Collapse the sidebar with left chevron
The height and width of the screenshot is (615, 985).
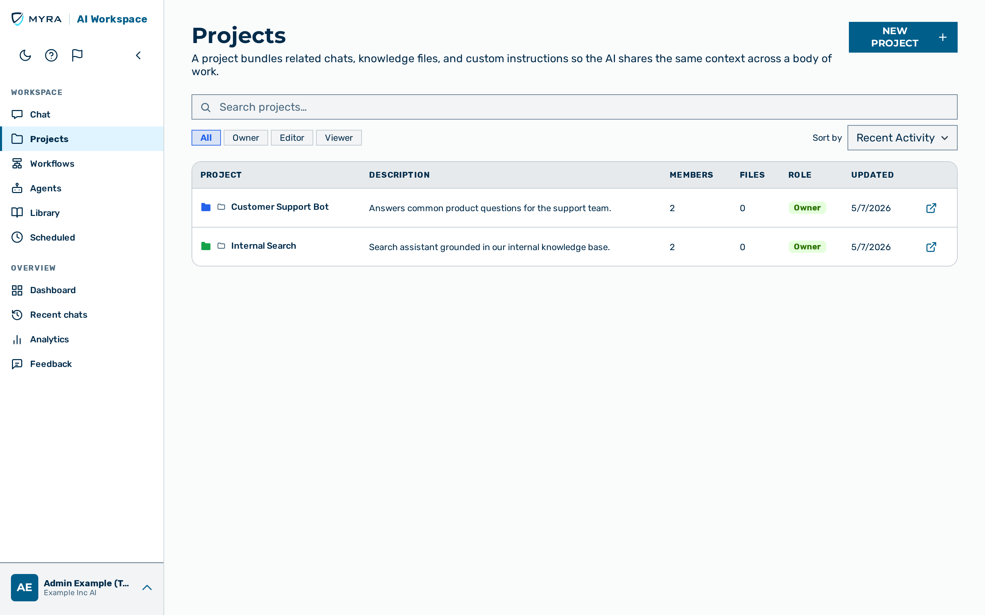point(139,55)
